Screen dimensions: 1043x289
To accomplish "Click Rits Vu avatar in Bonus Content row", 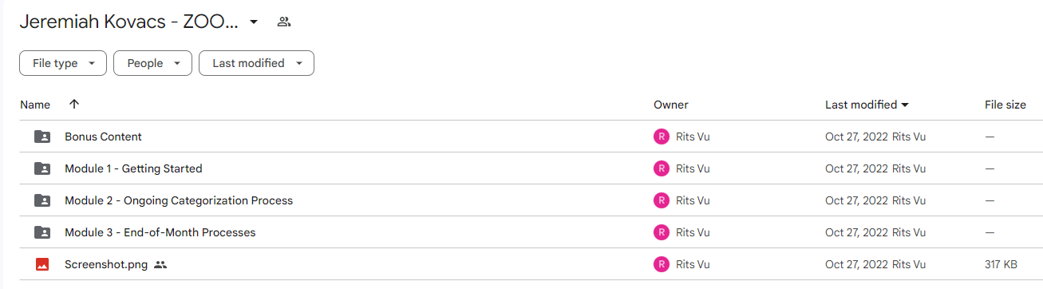I will tap(661, 137).
